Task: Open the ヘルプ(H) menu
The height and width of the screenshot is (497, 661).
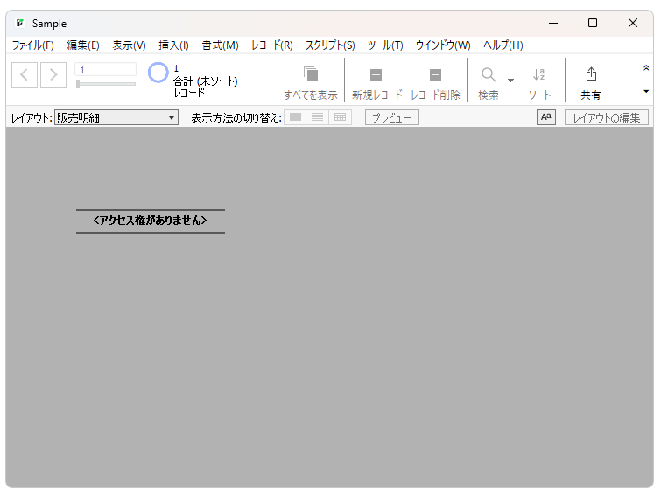Action: click(503, 45)
